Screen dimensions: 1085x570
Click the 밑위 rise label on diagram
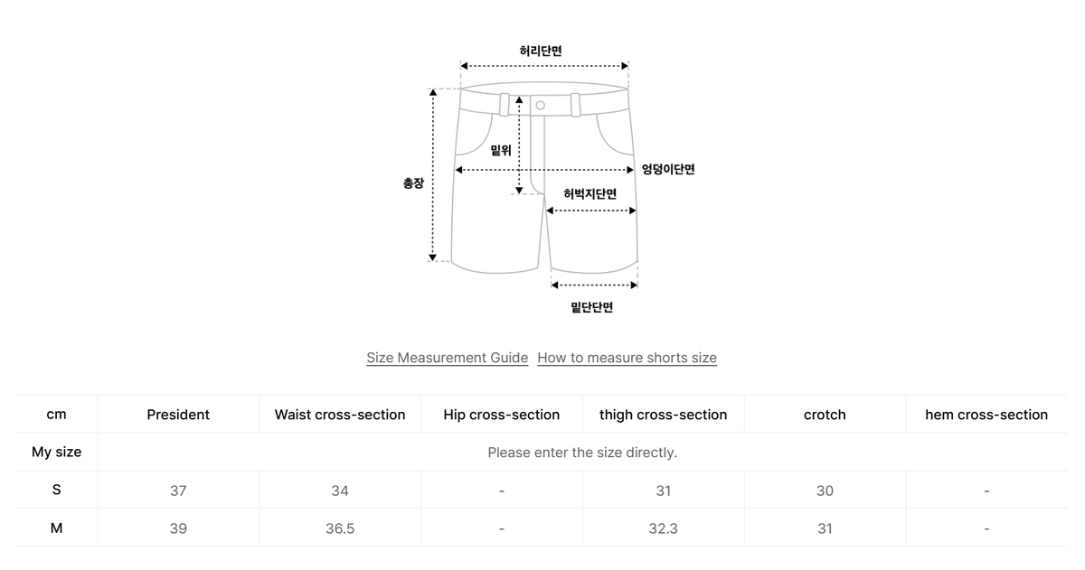501,151
